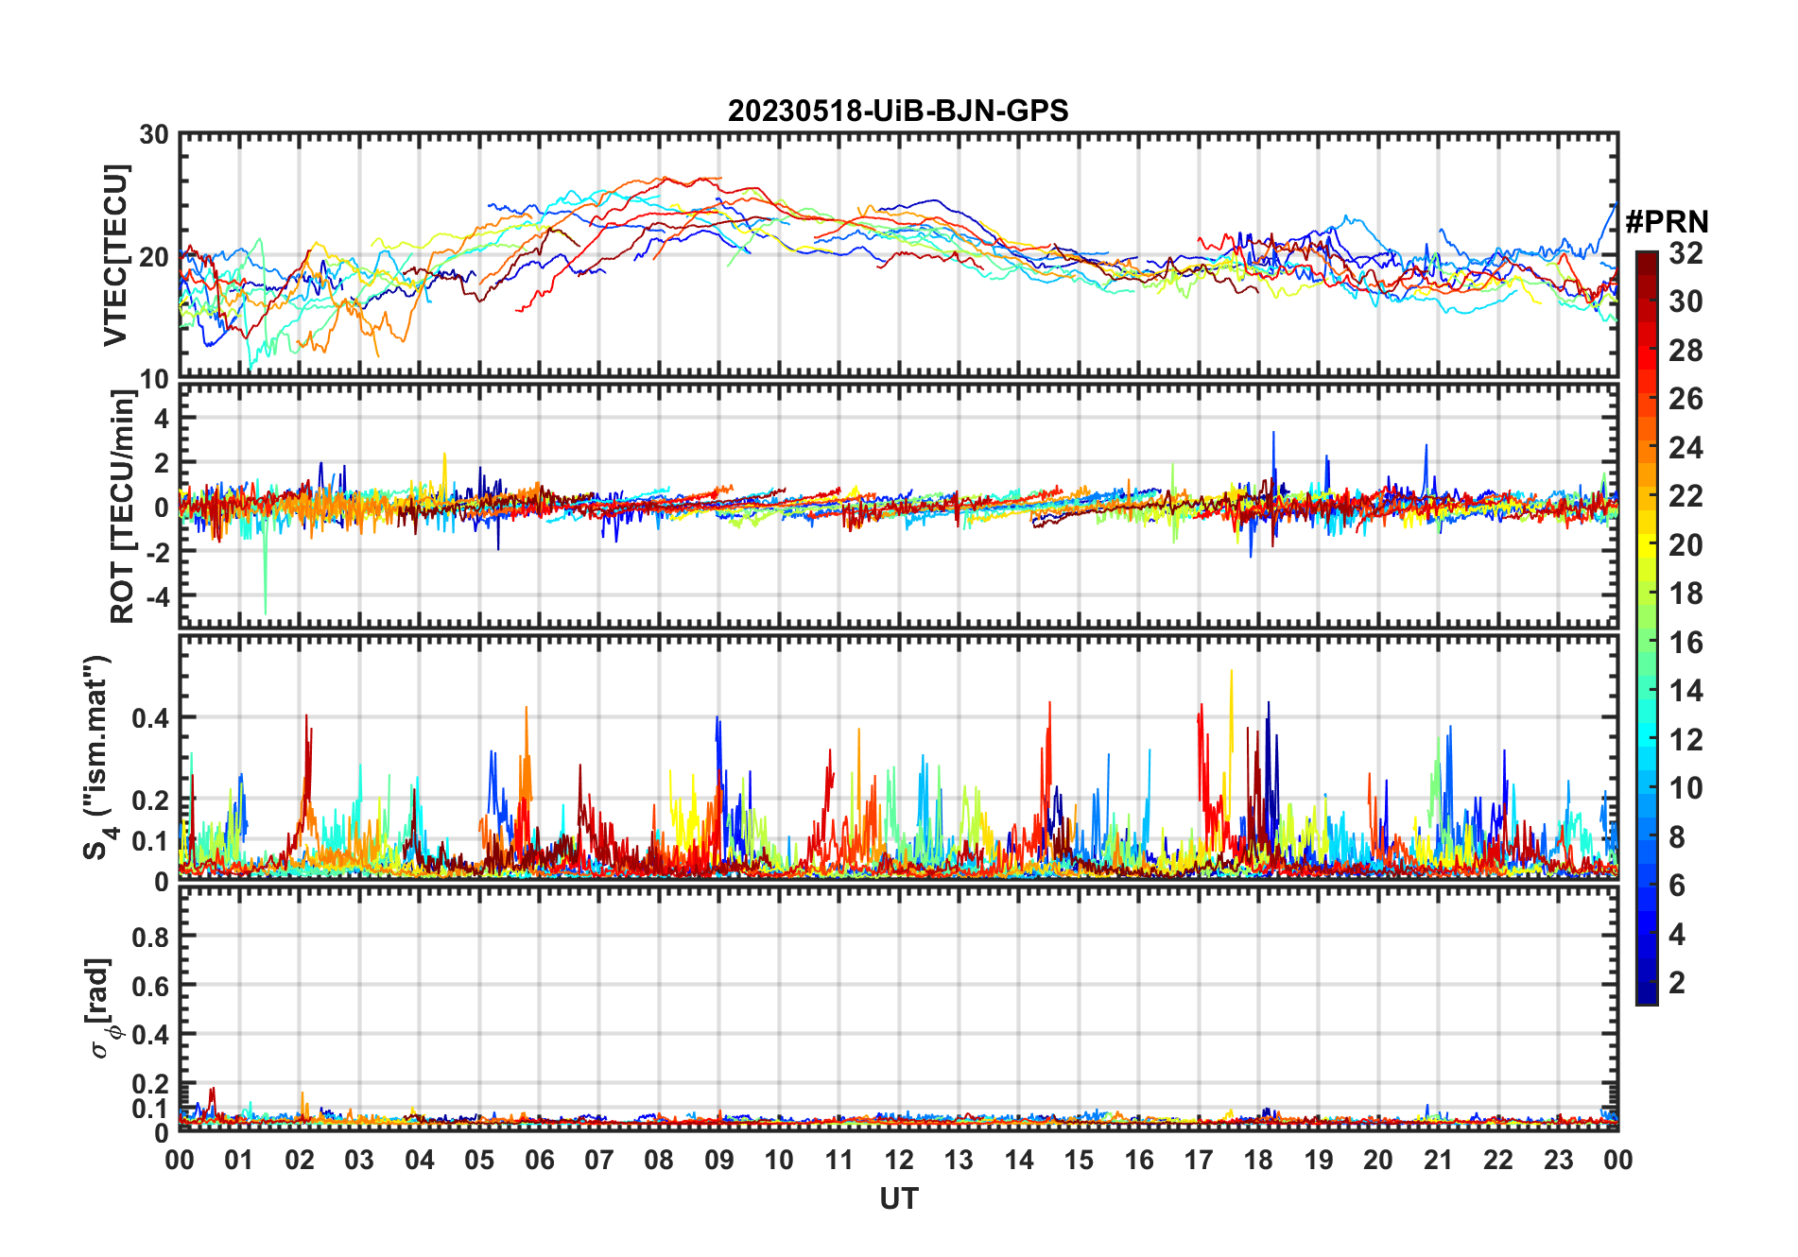Screen dimensions: 1798x1257
Task: Click the 24 tick label on the PRN colorbar
Action: click(x=1686, y=447)
